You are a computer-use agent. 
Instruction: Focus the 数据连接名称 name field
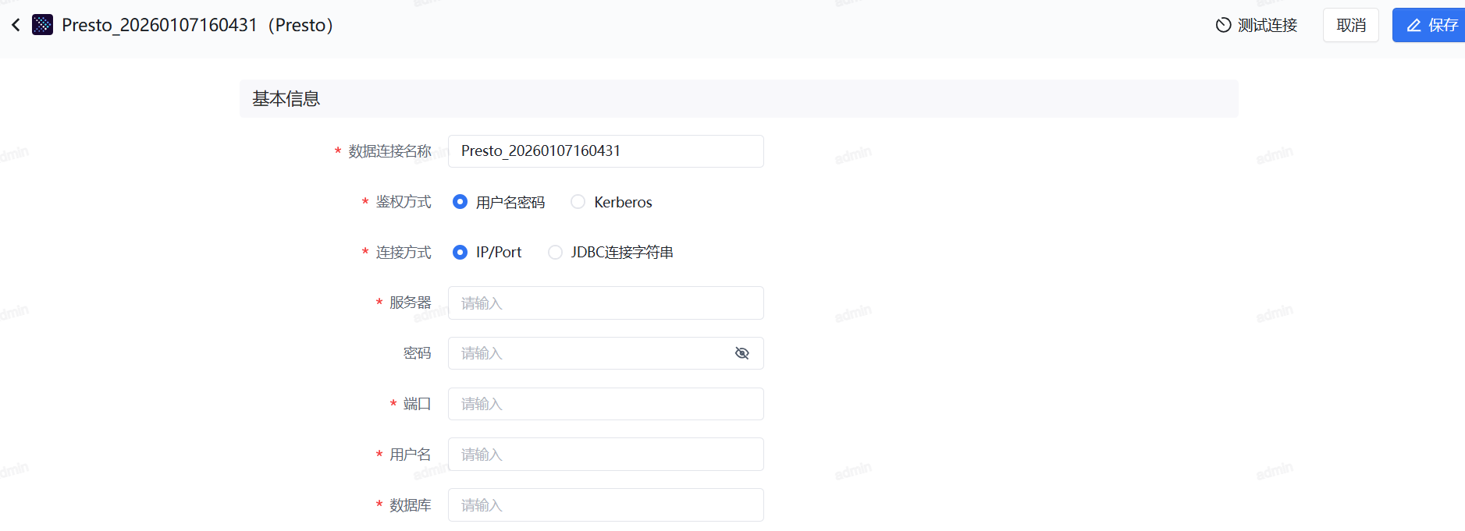606,151
